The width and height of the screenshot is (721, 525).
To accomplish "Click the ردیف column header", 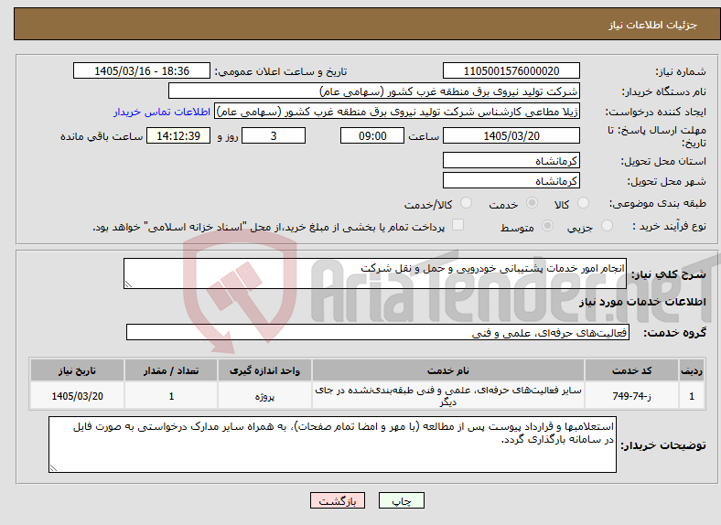I will coord(692,370).
